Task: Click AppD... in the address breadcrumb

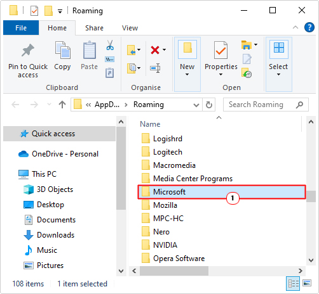Action: point(107,105)
